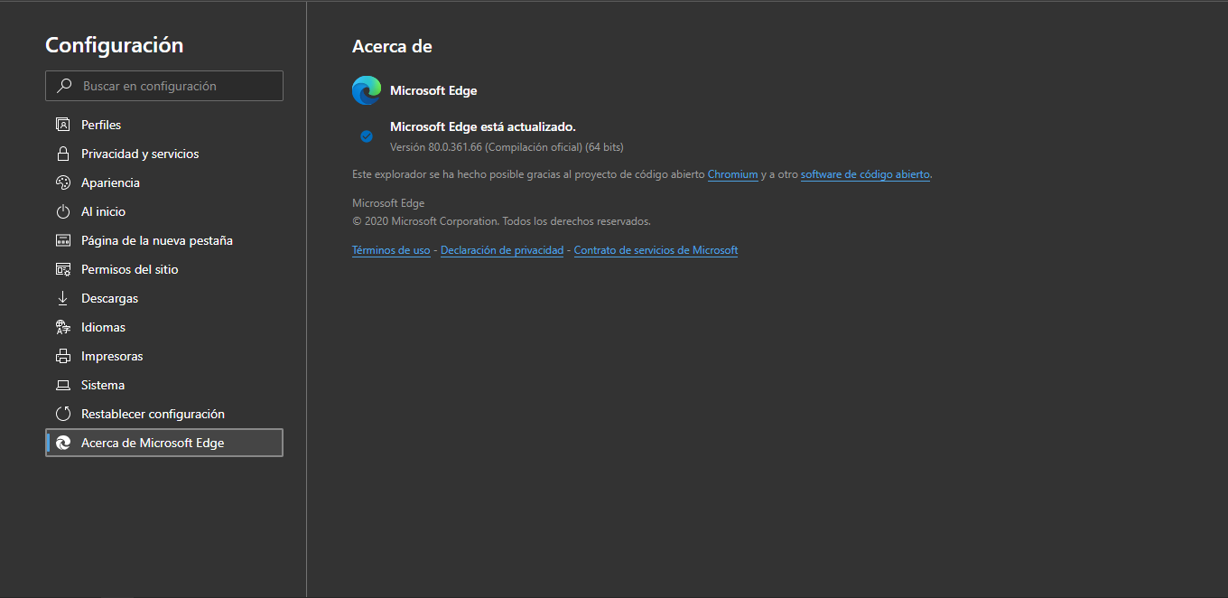
Task: Click the Edge icon beside Acerca de Microsoft Edge
Action: (63, 443)
